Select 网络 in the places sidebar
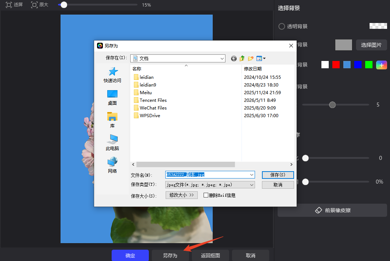 (112, 165)
